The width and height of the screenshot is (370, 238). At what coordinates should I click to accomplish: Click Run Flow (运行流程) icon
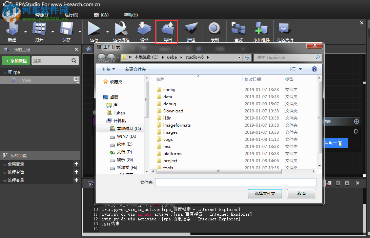(x=121, y=29)
